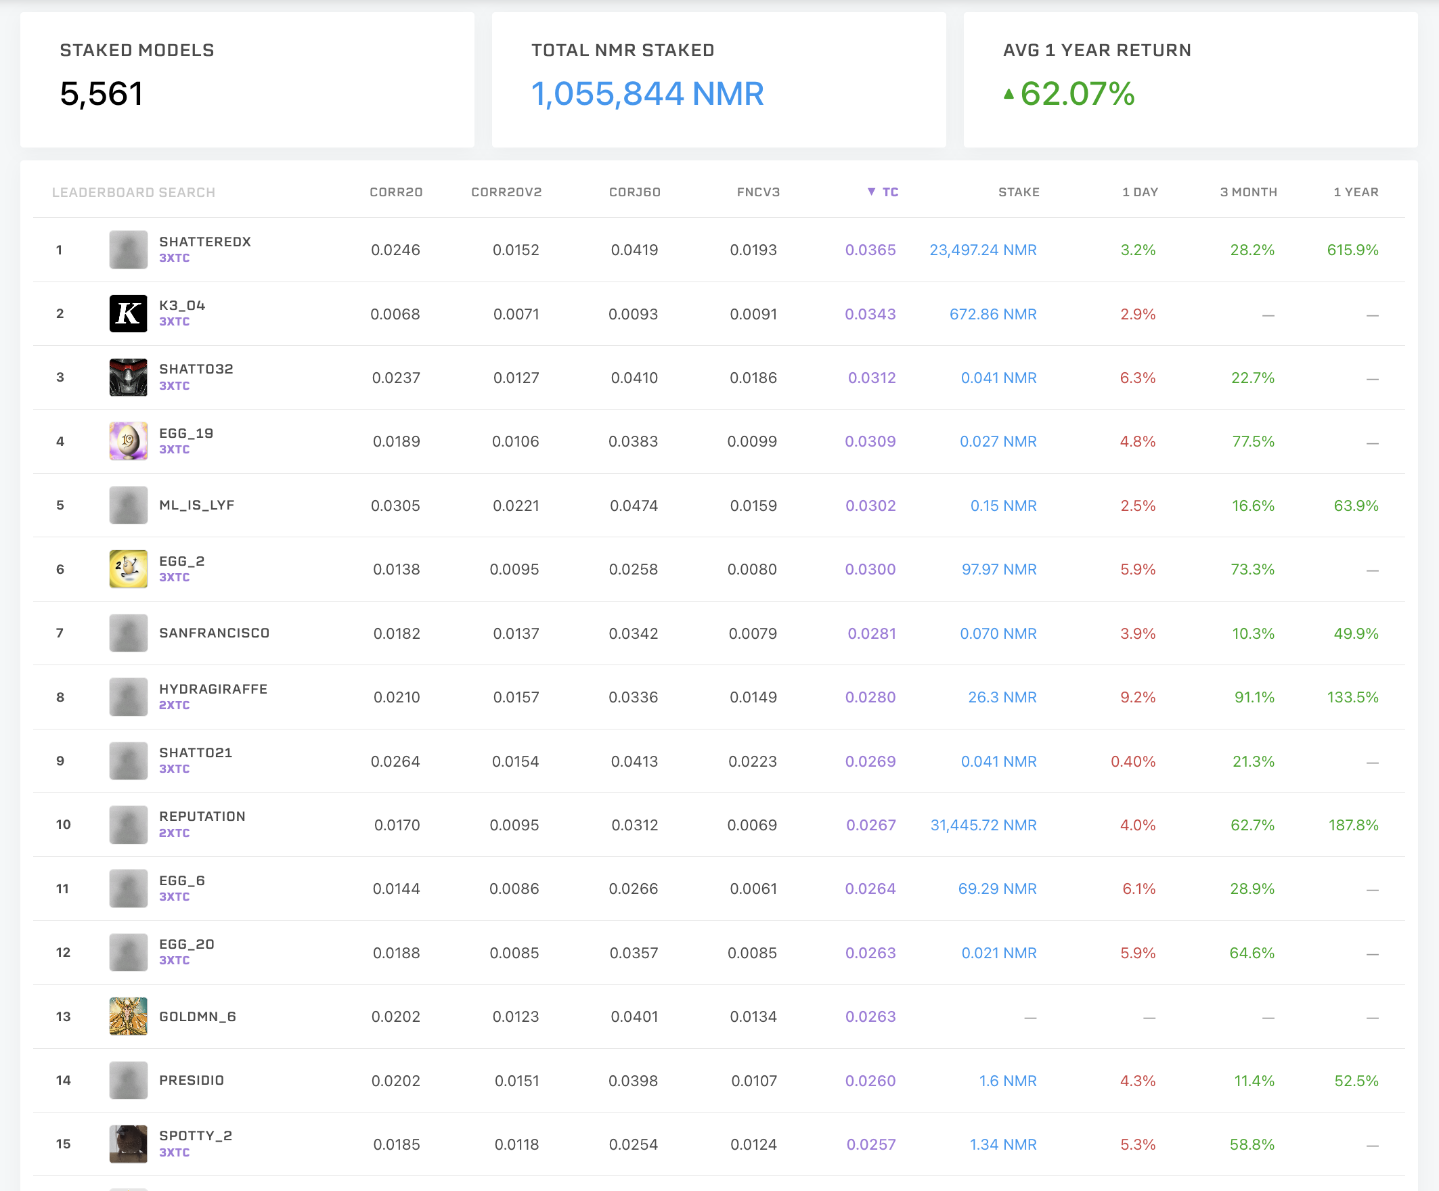Image resolution: width=1439 pixels, height=1191 pixels.
Task: Click the GOLDMN_6 golden armor avatar
Action: click(x=128, y=1016)
